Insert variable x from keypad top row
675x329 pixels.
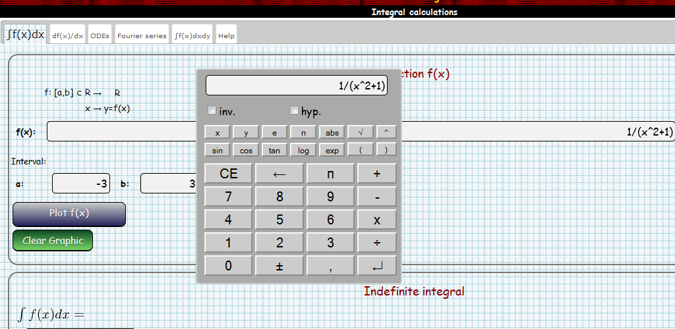pos(217,133)
